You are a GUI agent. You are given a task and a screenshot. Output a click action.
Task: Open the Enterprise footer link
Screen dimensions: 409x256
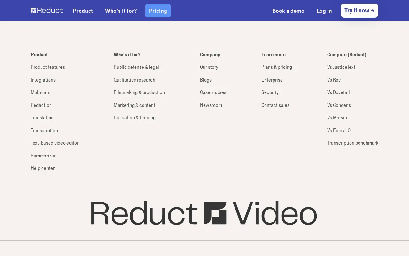(272, 80)
